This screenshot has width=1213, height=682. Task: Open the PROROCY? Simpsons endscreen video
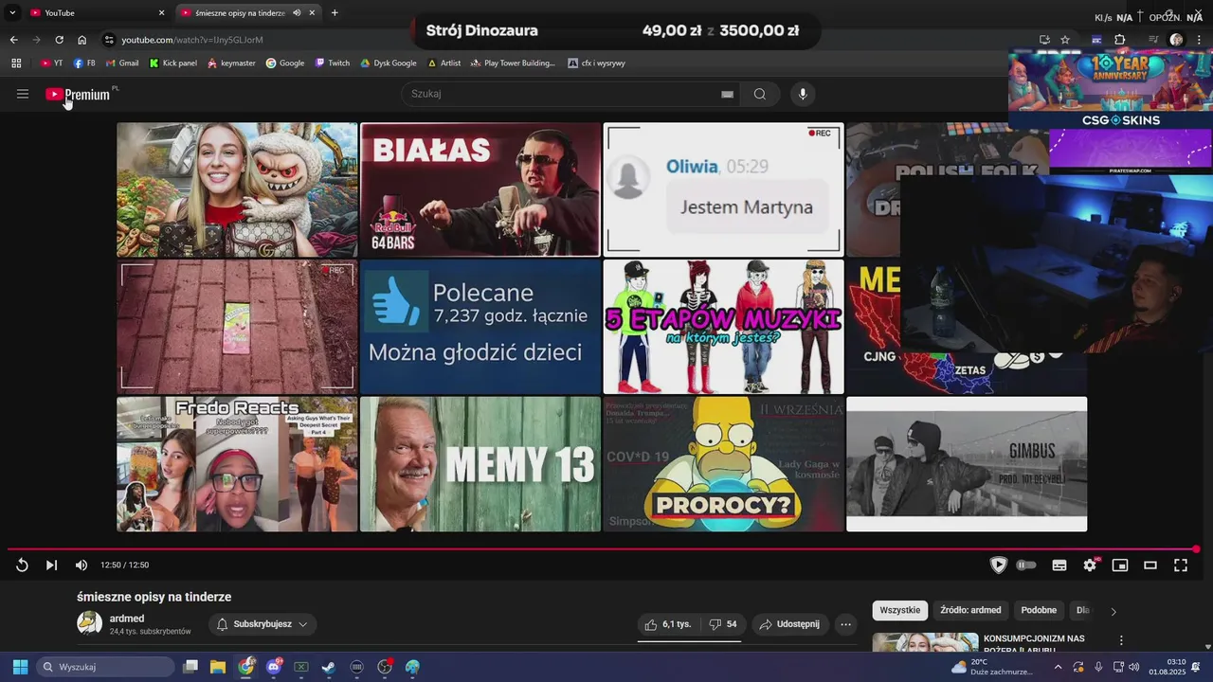(x=723, y=464)
